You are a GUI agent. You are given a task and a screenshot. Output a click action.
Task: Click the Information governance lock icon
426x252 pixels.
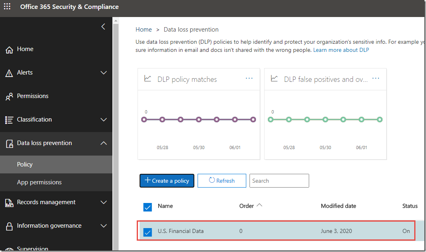pyautogui.click(x=9, y=226)
